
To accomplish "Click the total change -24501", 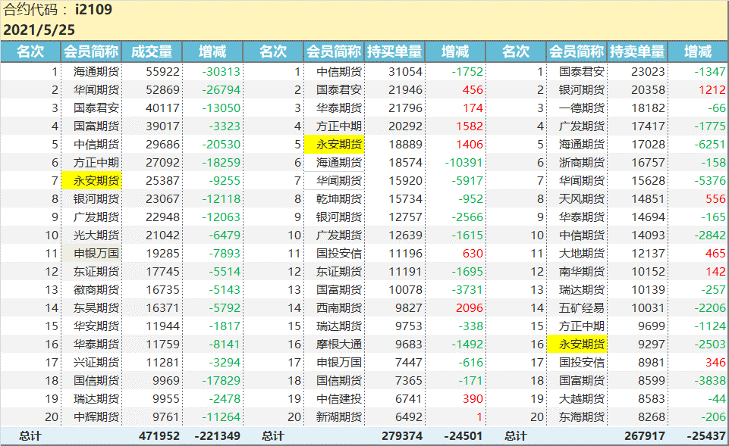I will click(463, 436).
